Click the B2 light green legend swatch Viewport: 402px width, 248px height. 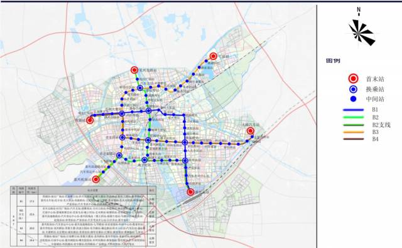point(353,117)
